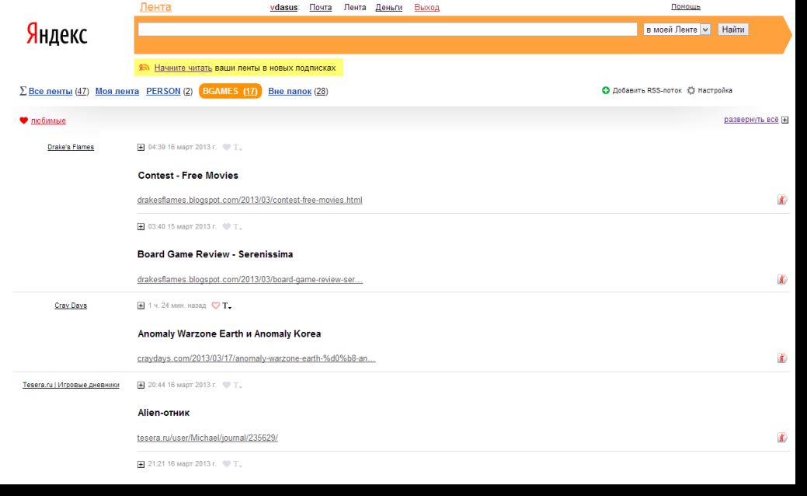The width and height of the screenshot is (807, 496).
Task: Open the contest-free-movies.html URL link
Action: pyautogui.click(x=249, y=200)
